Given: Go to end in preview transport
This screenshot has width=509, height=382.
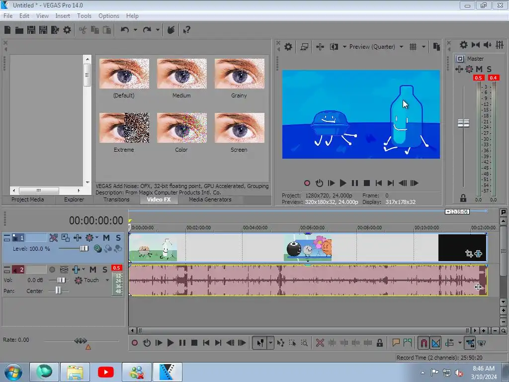Looking at the screenshot, I should click(x=391, y=183).
